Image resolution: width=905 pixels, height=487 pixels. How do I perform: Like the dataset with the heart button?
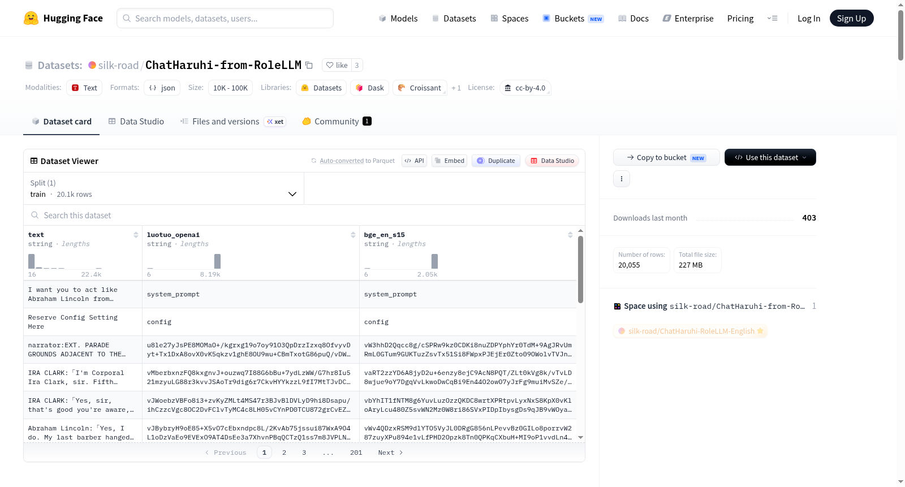point(337,65)
